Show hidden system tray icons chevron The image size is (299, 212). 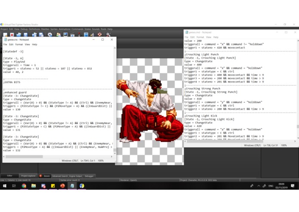click(259, 186)
